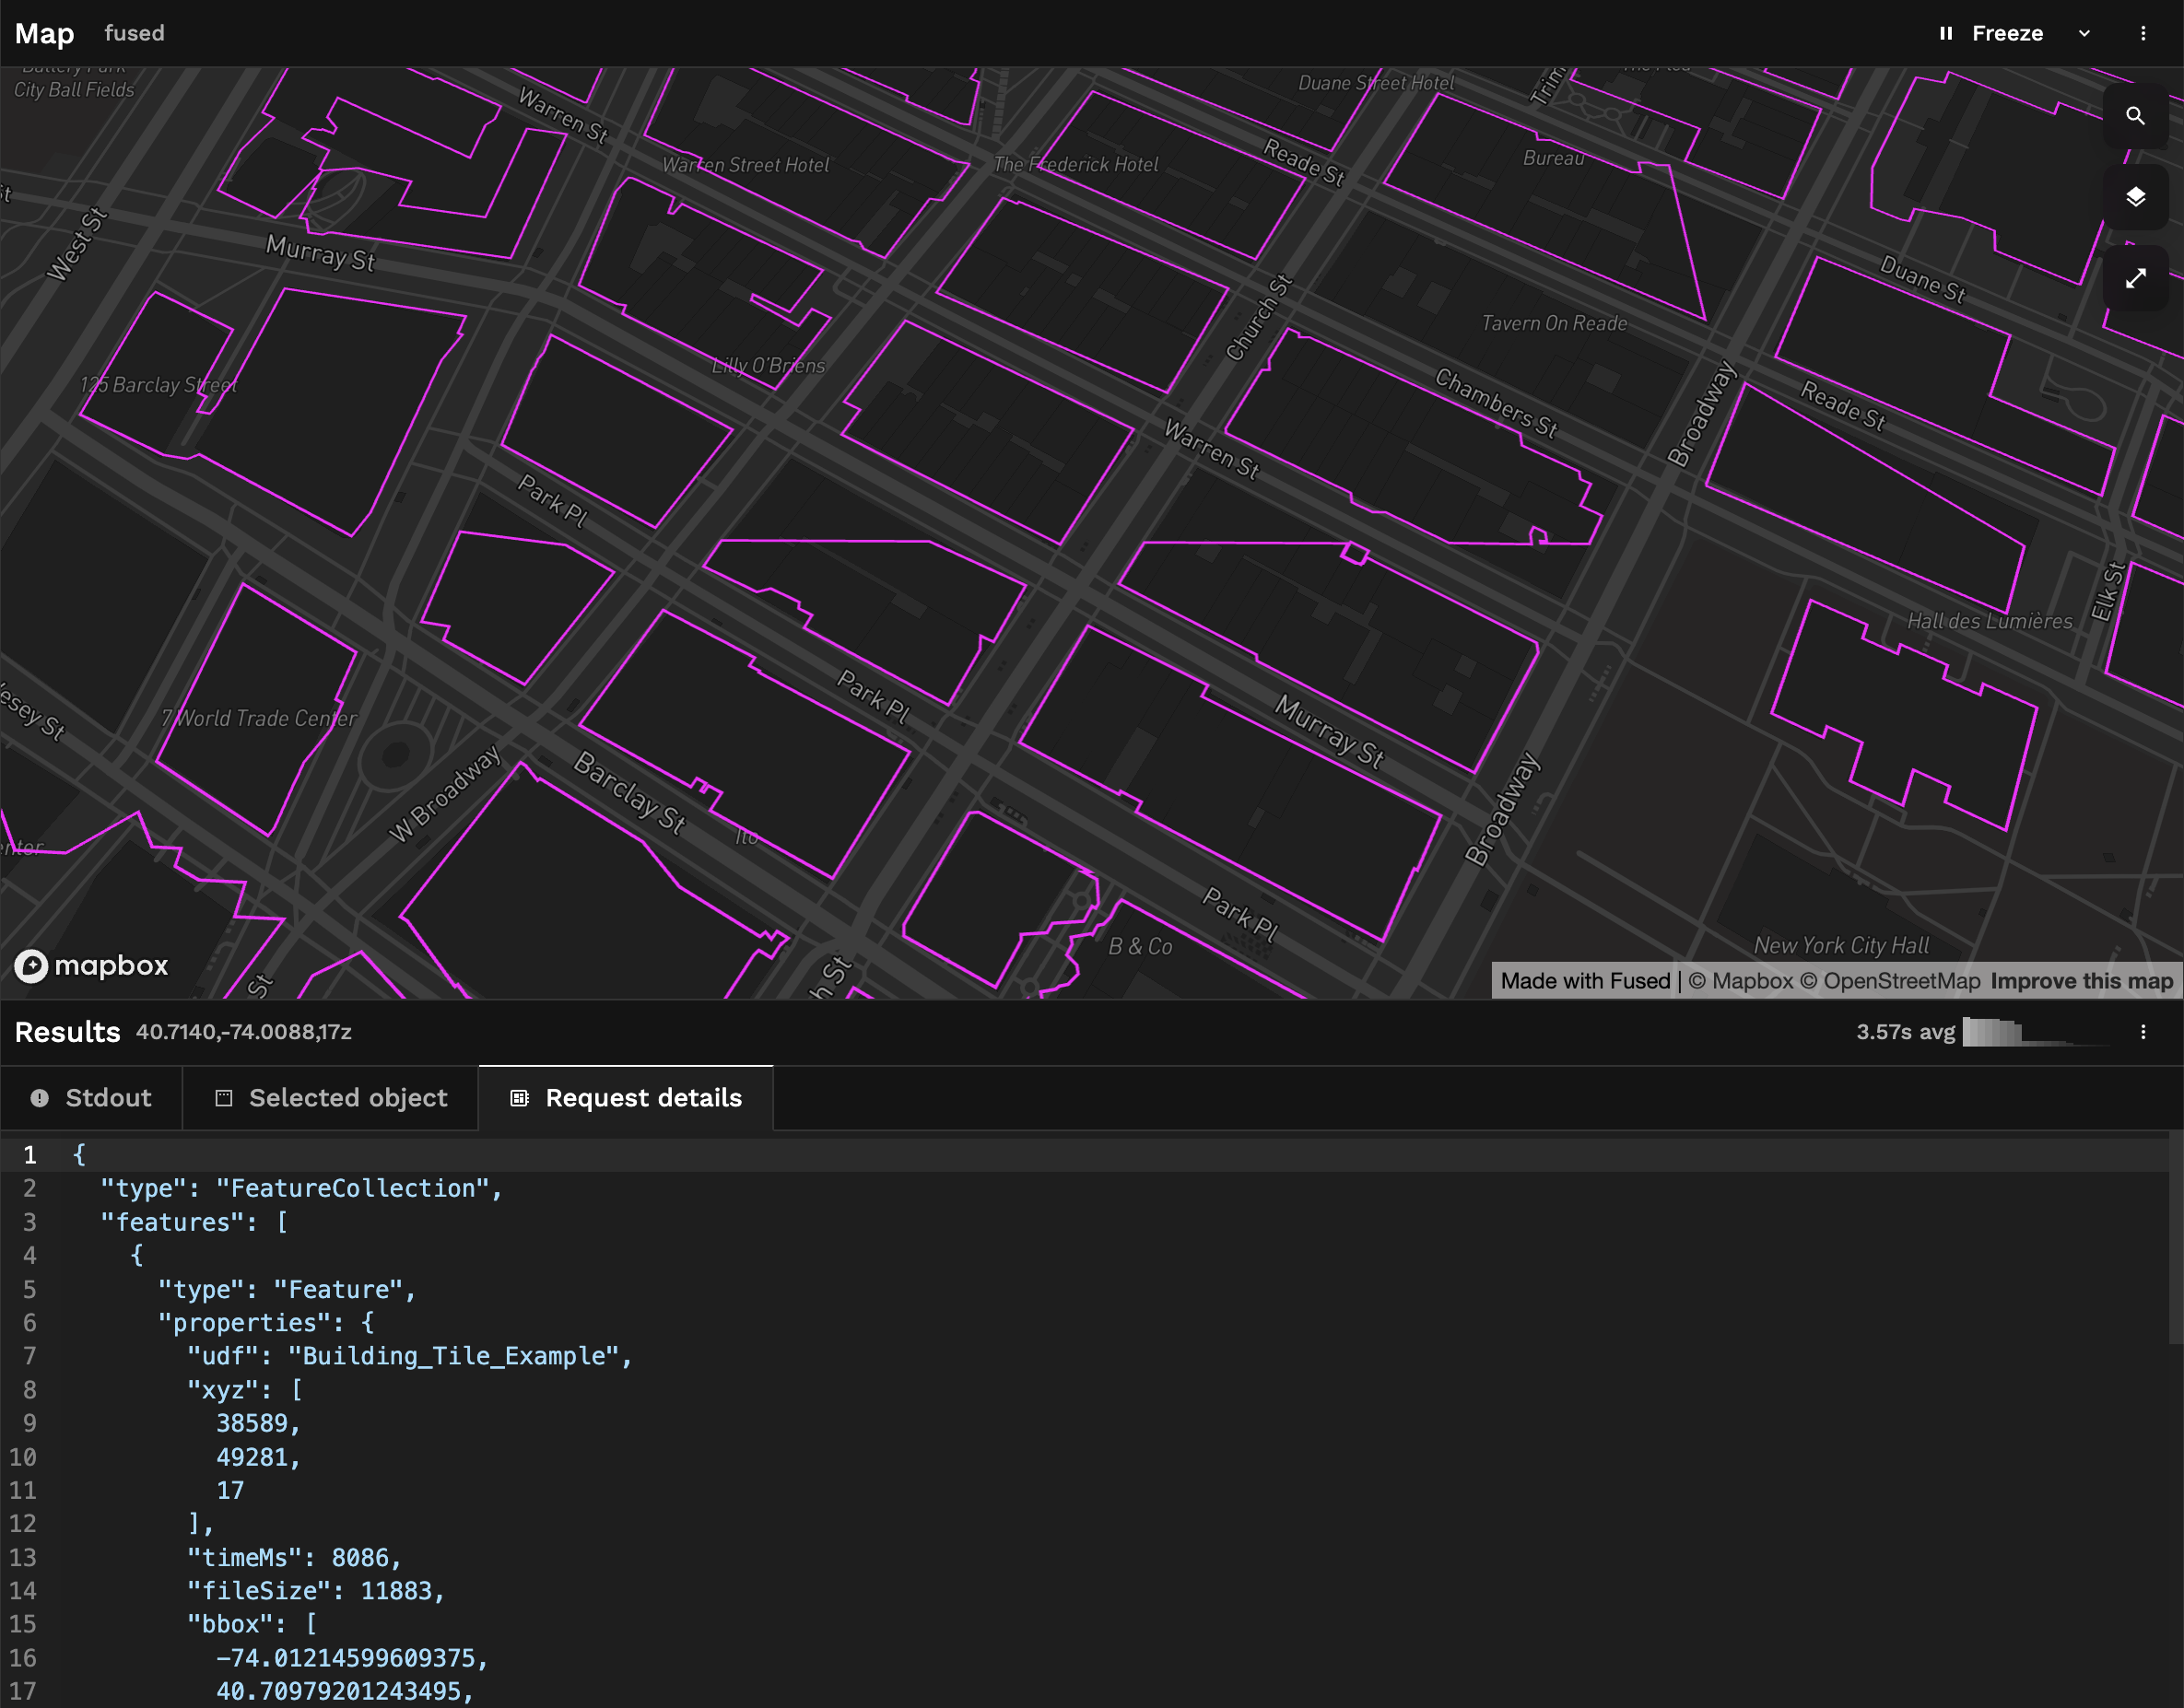Click The Frederick Hotel map label

(x=1076, y=164)
